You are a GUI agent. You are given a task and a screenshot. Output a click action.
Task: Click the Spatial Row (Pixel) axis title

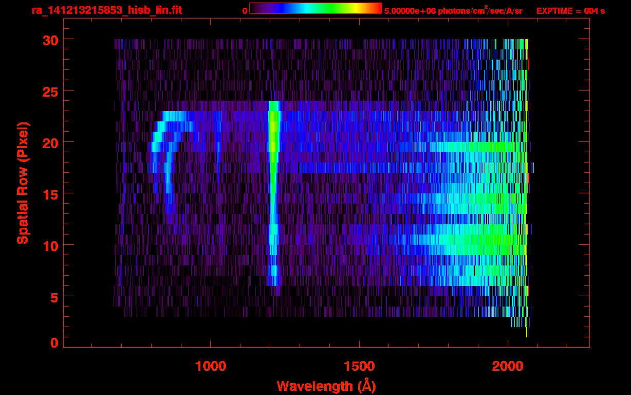pos(23,183)
